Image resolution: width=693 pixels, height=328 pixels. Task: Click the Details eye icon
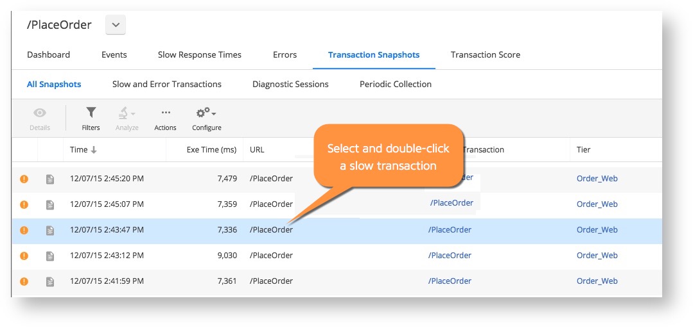(x=40, y=113)
